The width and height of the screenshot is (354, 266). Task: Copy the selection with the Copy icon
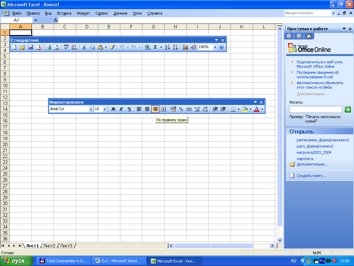pyautogui.click(x=92, y=47)
